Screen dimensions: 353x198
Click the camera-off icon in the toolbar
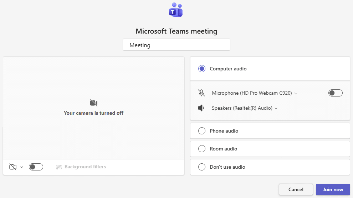[x=13, y=167]
